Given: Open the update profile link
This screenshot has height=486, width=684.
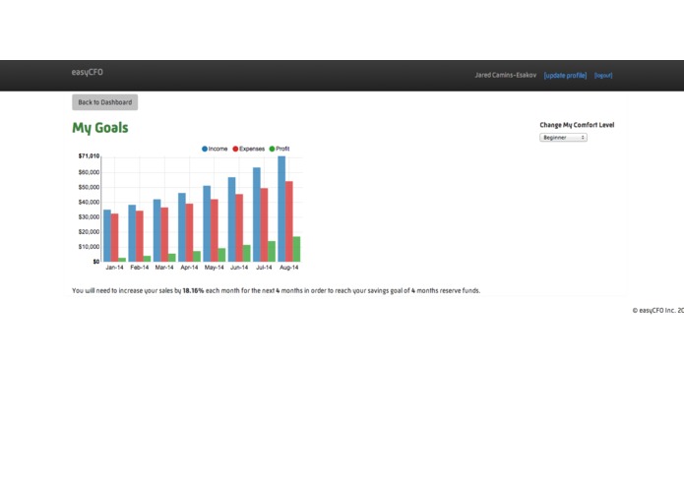Looking at the screenshot, I should 565,76.
